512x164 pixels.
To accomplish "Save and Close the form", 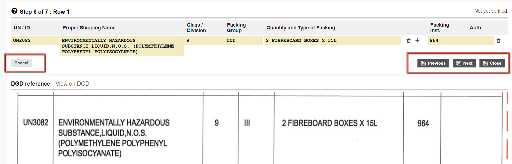I will (x=492, y=63).
